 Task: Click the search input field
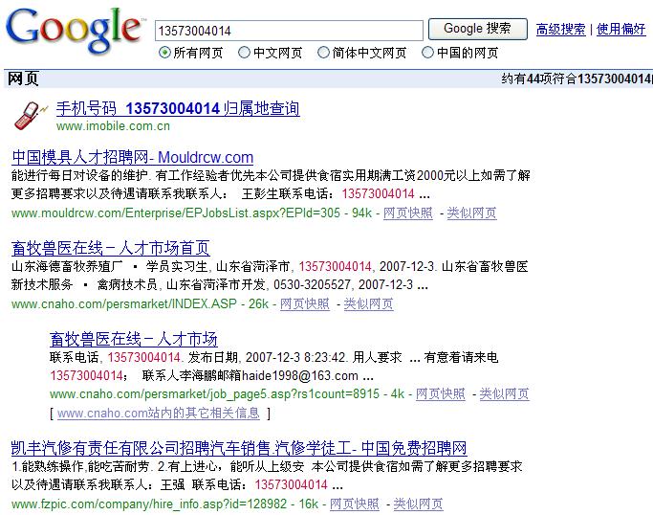288,31
